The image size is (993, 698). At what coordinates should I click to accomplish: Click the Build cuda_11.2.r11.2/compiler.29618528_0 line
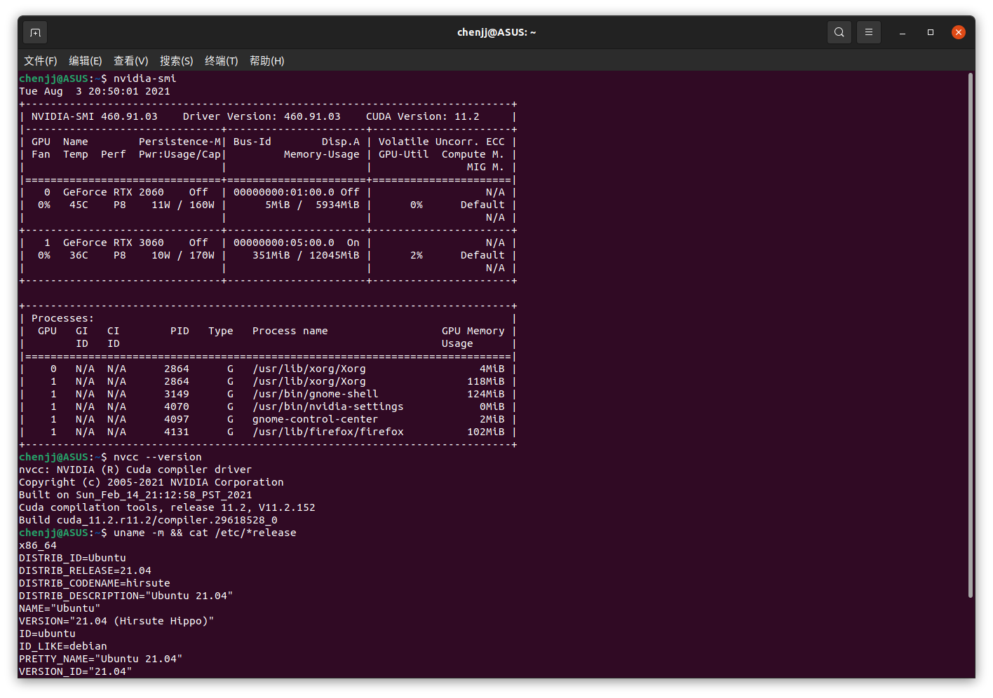[x=148, y=520]
